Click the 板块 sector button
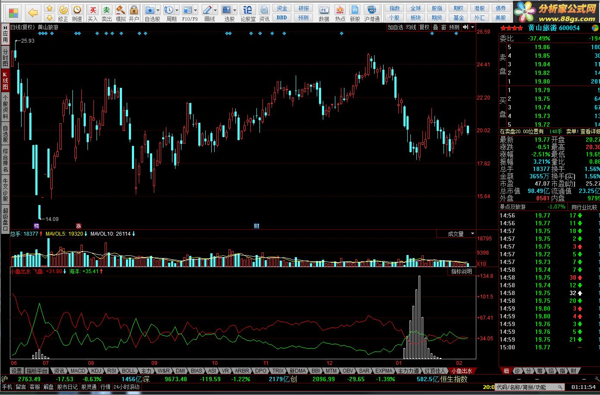This screenshot has width=600, height=395. pos(416,18)
